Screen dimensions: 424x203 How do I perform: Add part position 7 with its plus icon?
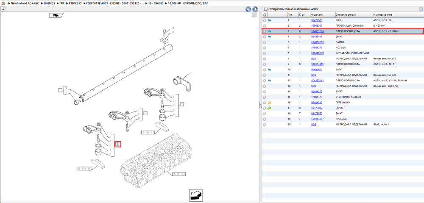pos(265,53)
